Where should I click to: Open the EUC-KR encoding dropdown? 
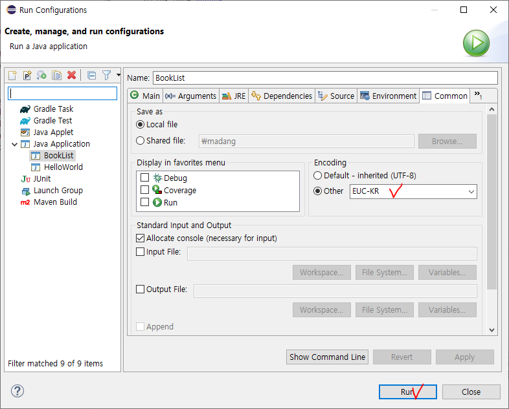pyautogui.click(x=471, y=191)
